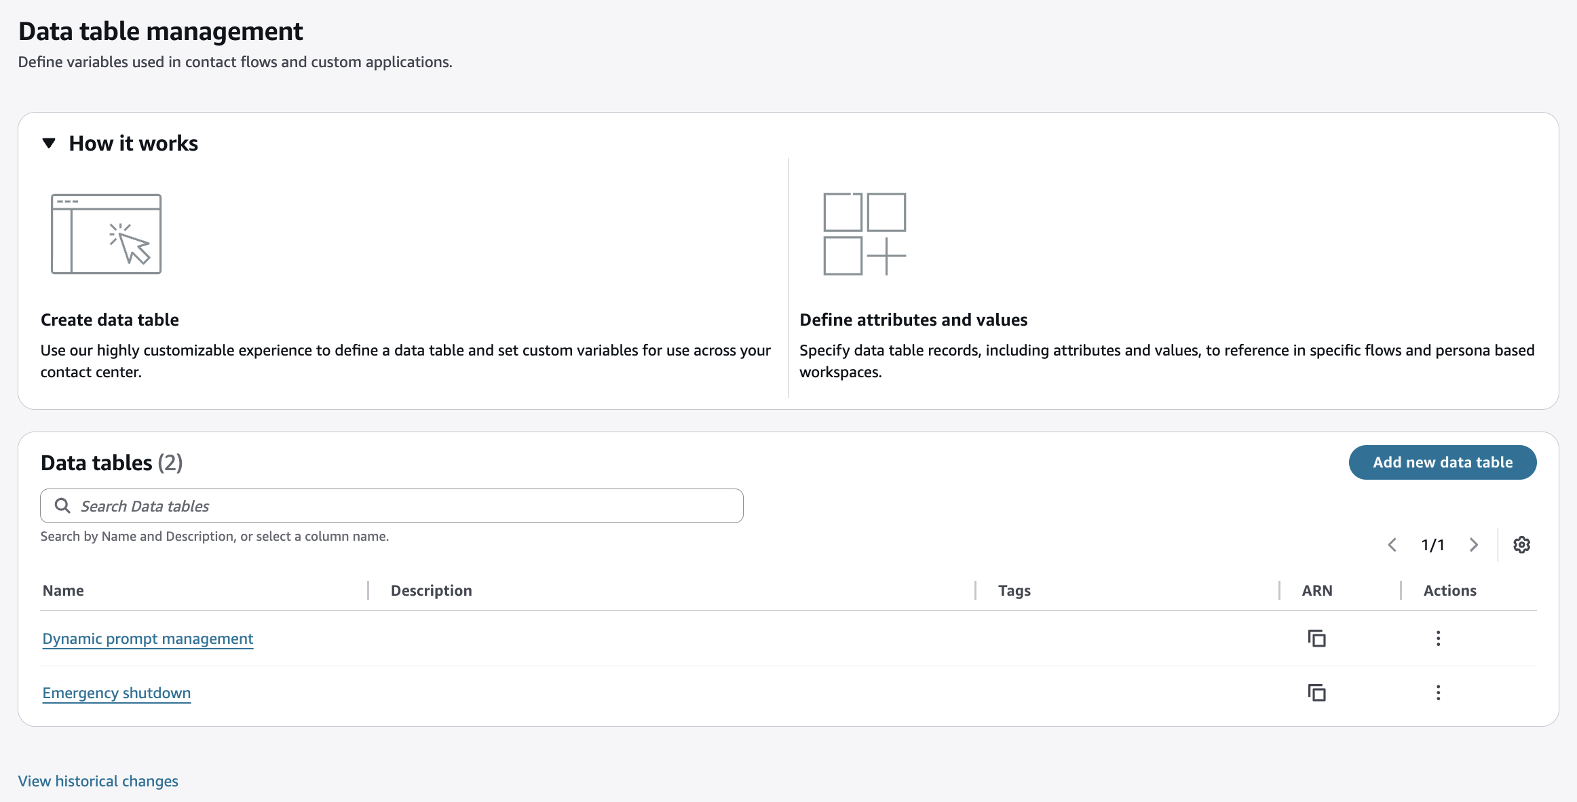Copy ARN for Dynamic prompt management
The width and height of the screenshot is (1577, 802).
click(1316, 638)
